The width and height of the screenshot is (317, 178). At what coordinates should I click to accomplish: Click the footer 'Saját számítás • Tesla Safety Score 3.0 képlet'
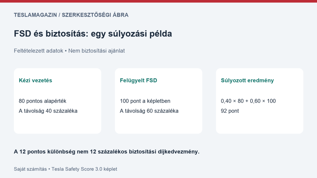click(x=66, y=169)
